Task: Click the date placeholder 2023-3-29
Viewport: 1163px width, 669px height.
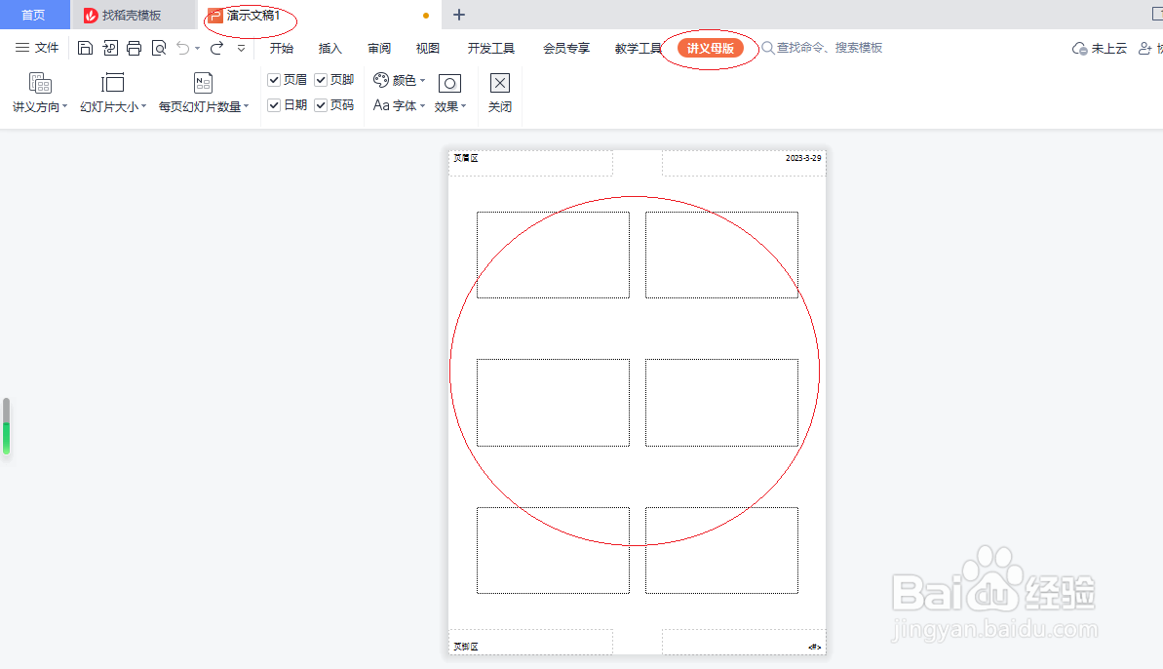Action: coord(744,163)
